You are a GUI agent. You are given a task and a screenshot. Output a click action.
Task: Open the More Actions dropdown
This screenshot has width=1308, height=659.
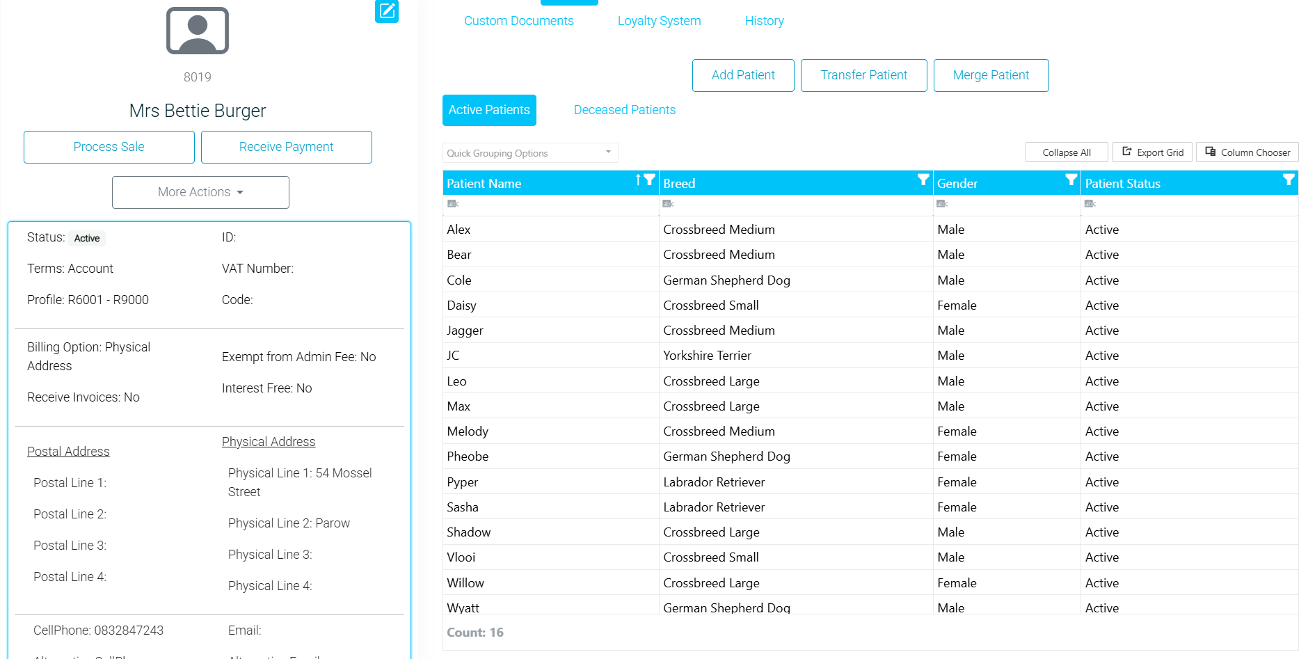(x=200, y=192)
